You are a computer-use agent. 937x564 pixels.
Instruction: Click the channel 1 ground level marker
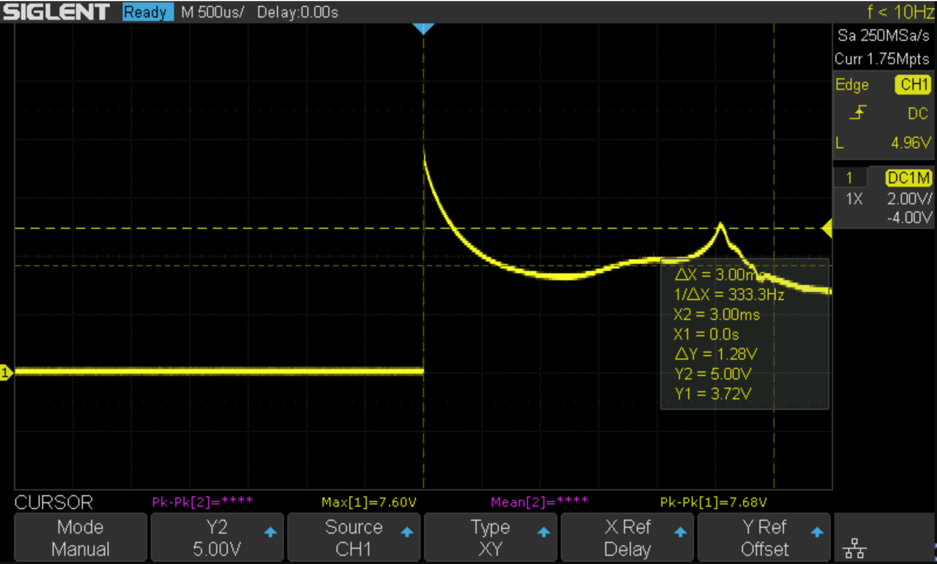pos(5,372)
